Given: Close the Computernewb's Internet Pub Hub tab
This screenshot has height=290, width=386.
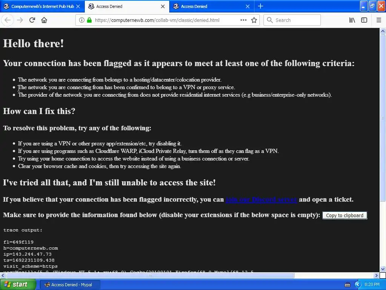Looking at the screenshot, I should pos(78,6).
